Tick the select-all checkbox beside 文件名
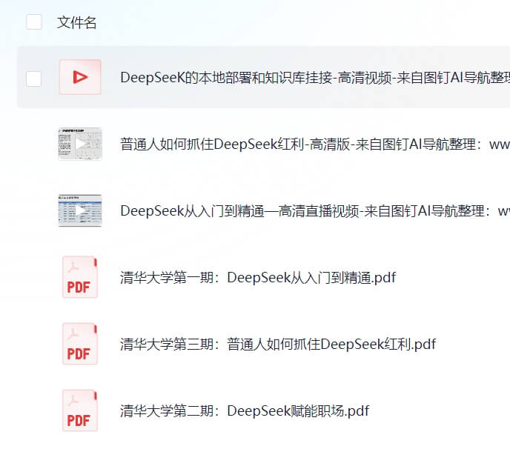510x449 pixels. (x=34, y=22)
